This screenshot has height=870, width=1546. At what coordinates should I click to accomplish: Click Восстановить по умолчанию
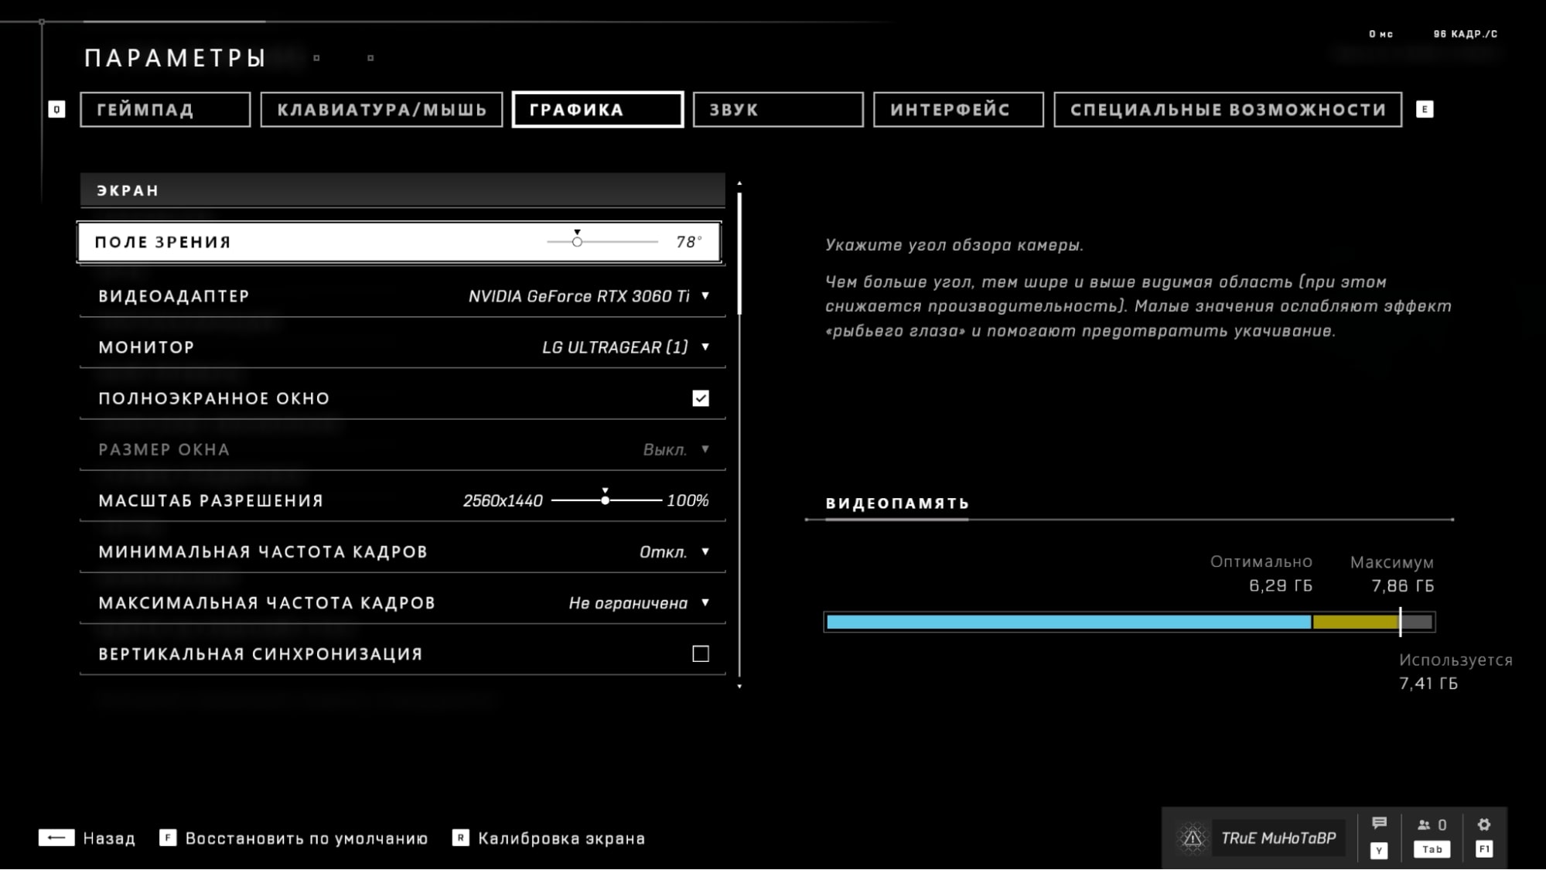[306, 838]
